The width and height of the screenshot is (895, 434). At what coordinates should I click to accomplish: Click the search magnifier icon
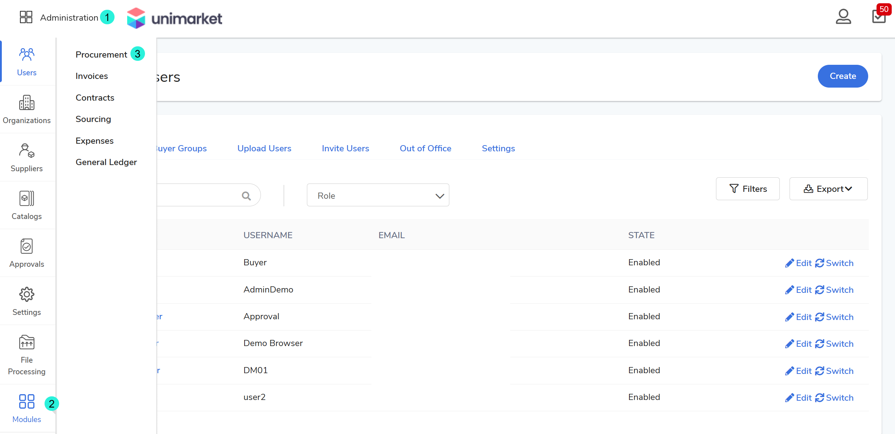[246, 196]
